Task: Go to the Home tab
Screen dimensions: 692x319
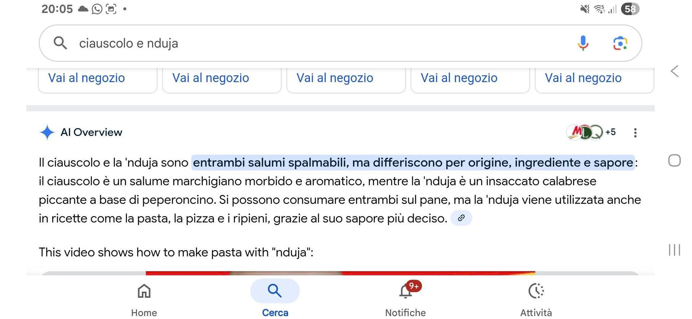Action: 144,298
